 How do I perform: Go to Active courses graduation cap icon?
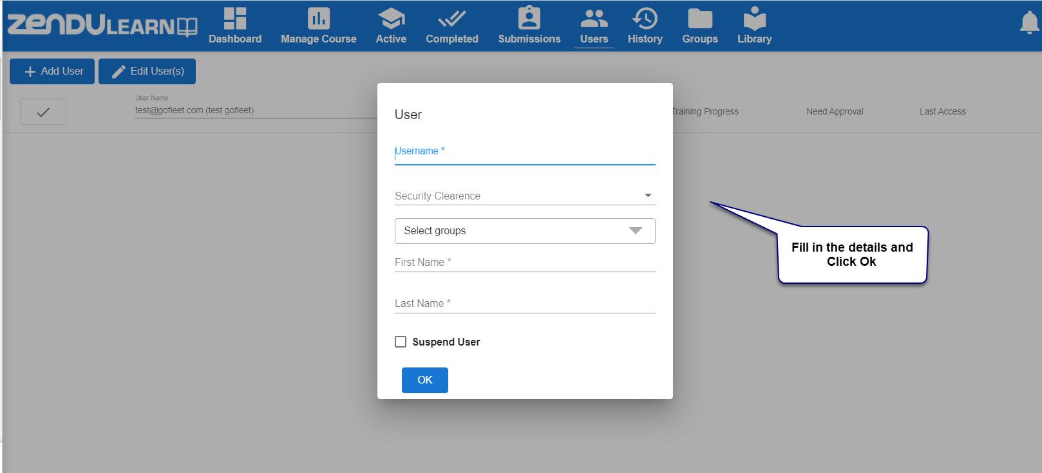391,19
